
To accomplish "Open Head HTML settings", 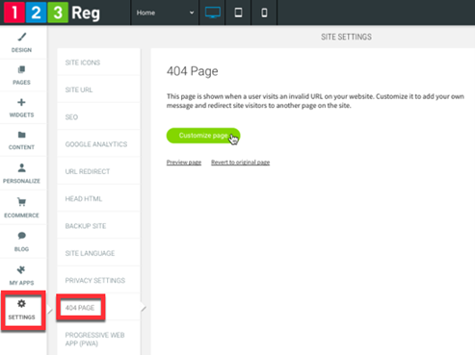I will point(98,198).
